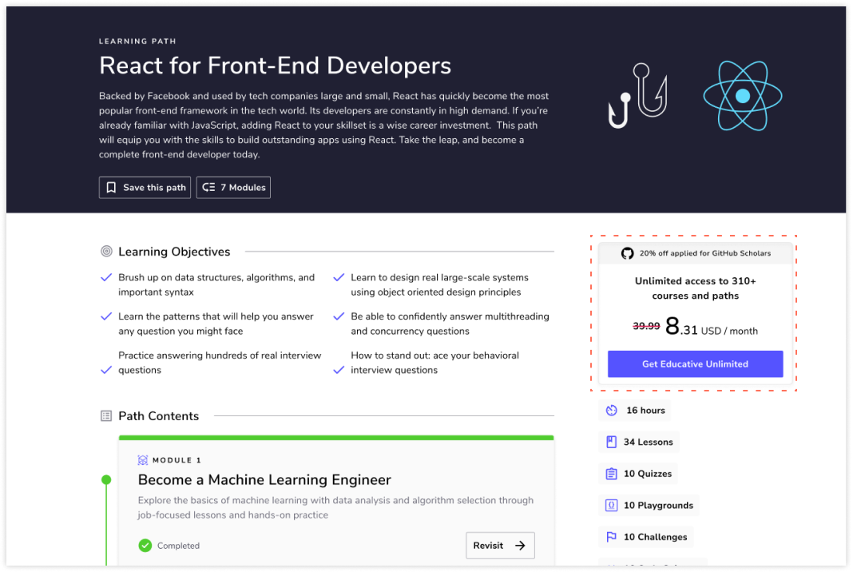Click the Path Contents heading
Image resolution: width=853 pixels, height=572 pixels.
click(159, 416)
